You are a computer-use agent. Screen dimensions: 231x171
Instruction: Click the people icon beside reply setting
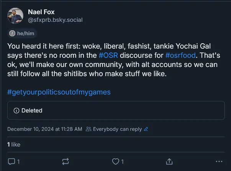coord(88,129)
